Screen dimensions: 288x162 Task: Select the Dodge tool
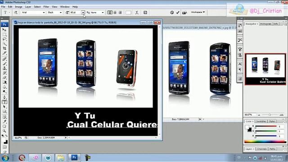coord(4,91)
